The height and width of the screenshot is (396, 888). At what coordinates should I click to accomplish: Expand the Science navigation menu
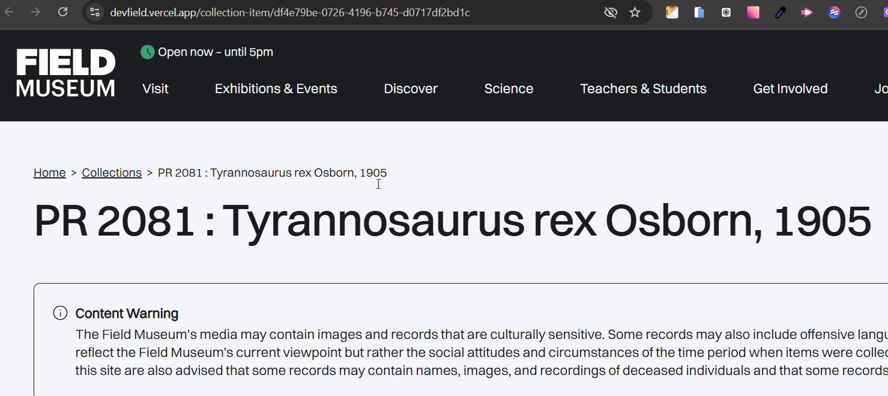point(509,89)
